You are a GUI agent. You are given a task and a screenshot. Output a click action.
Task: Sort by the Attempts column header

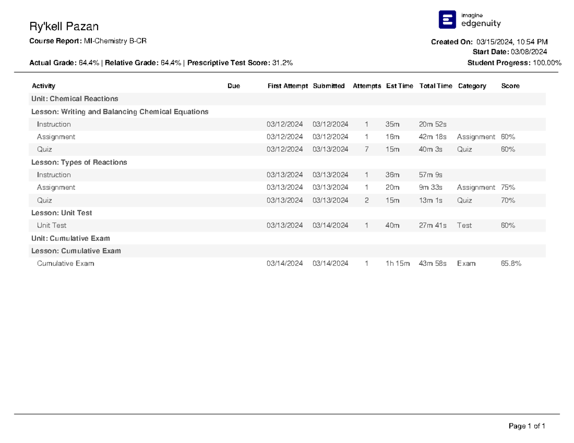click(367, 86)
